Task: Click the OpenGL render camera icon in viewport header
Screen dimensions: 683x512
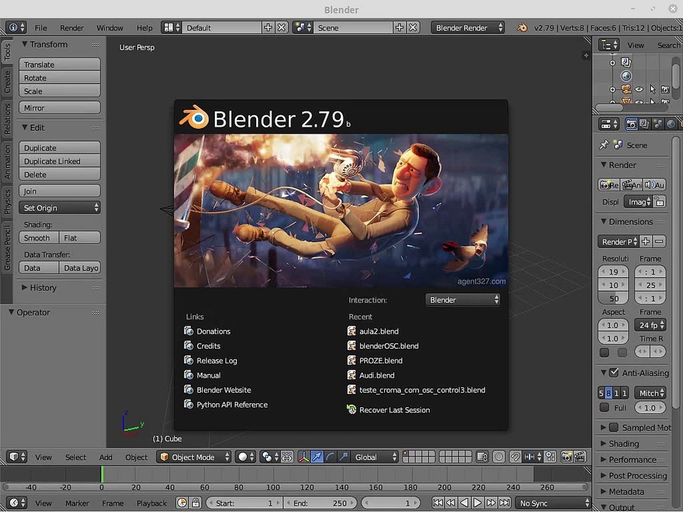Action: tap(566, 457)
